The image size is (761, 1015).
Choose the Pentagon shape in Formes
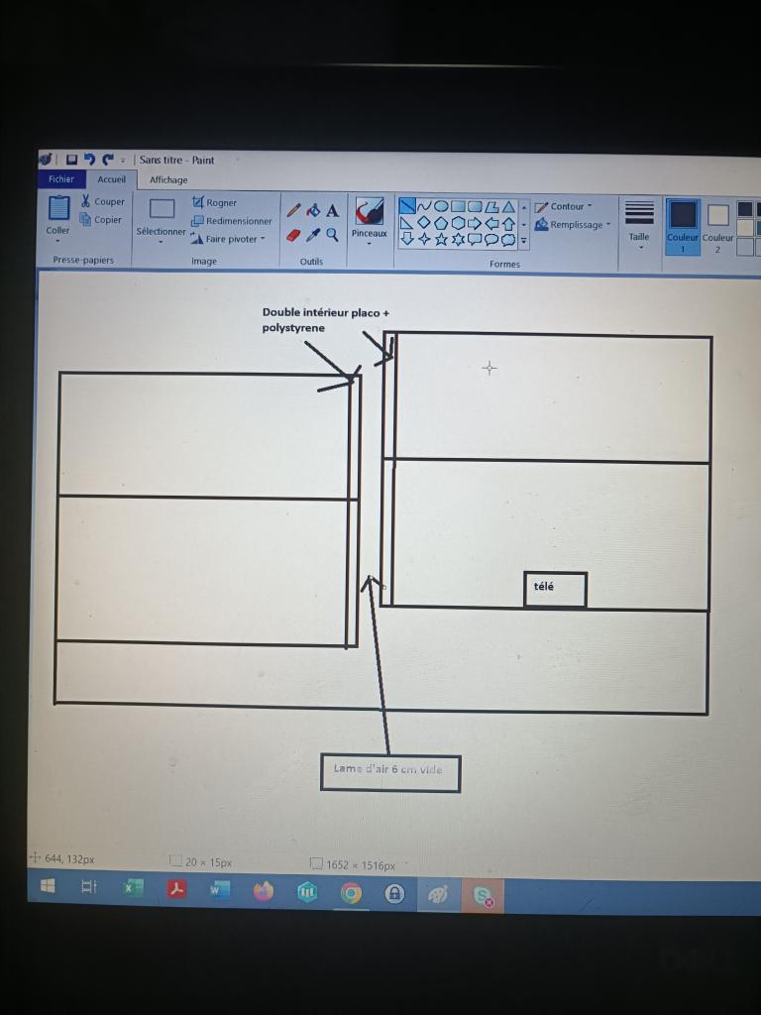click(x=441, y=223)
